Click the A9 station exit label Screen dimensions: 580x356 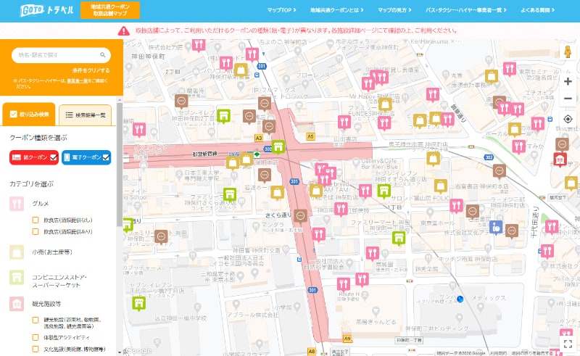(x=347, y=339)
